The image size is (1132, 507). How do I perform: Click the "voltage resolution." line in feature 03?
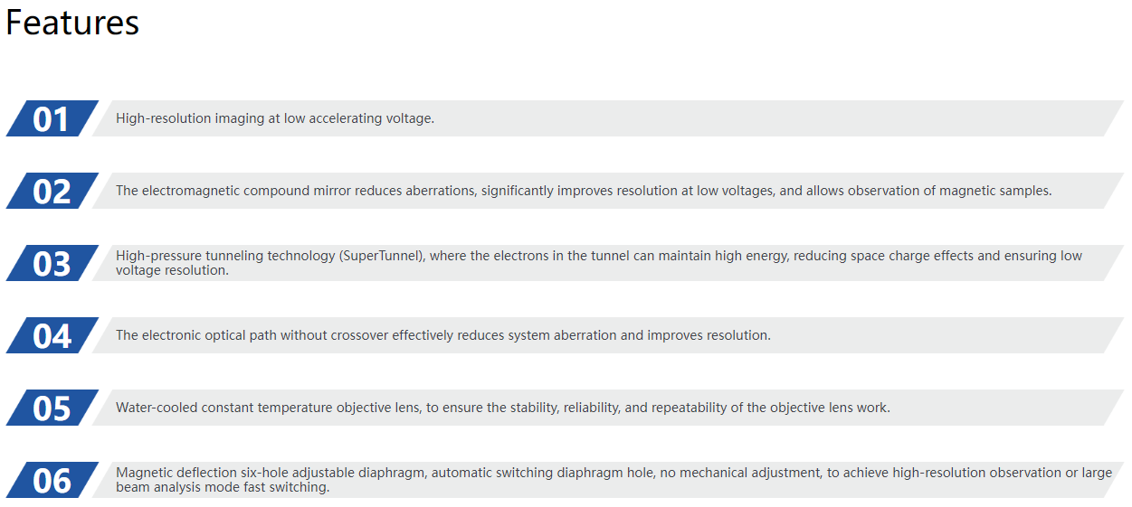tap(172, 270)
